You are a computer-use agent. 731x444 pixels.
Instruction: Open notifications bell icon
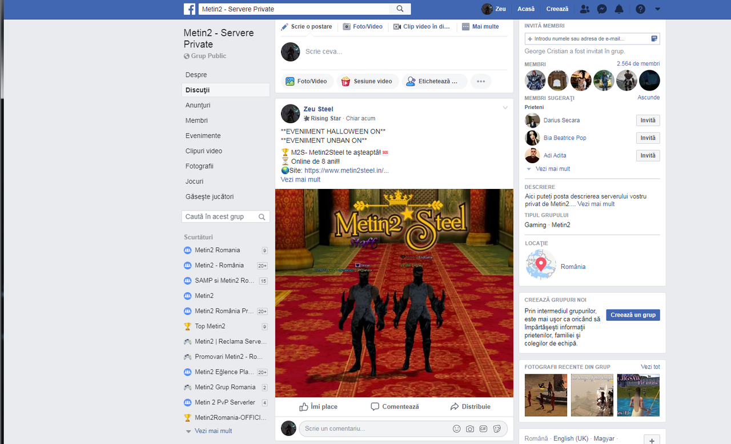619,9
